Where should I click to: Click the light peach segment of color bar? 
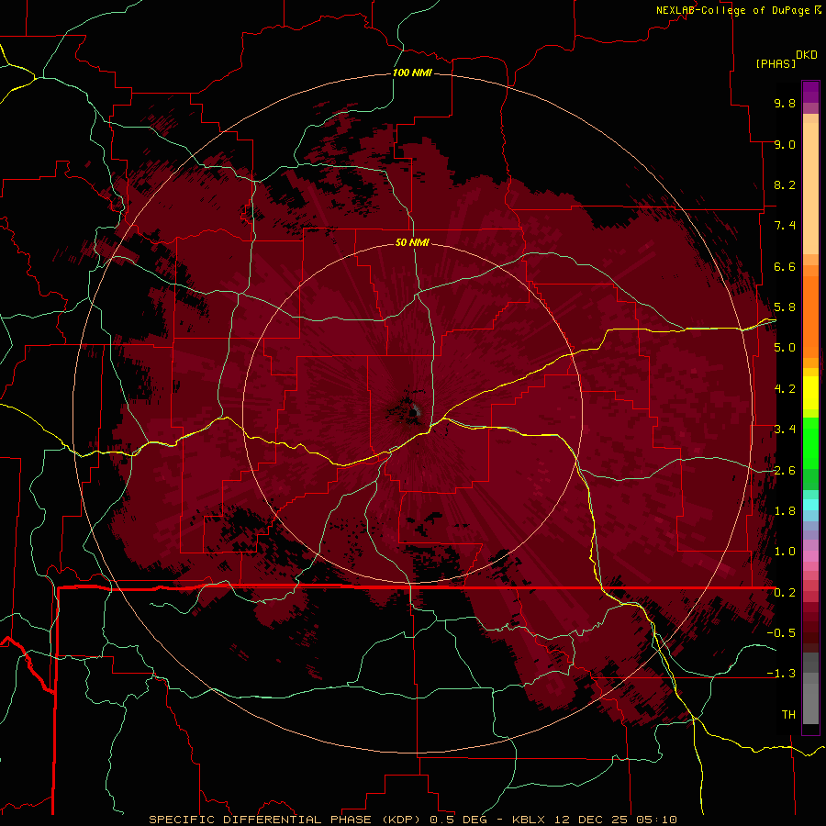[810, 190]
